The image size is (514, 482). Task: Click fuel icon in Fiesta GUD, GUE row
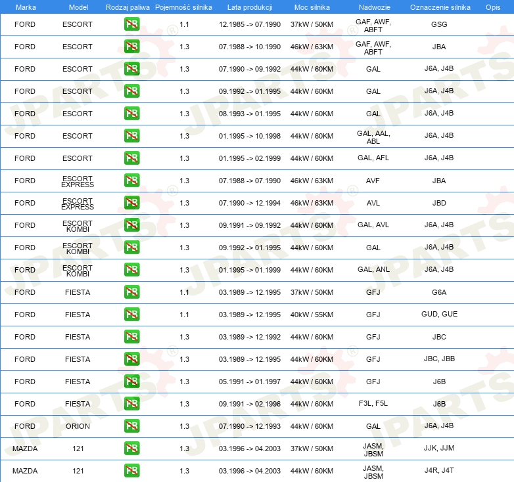click(131, 315)
